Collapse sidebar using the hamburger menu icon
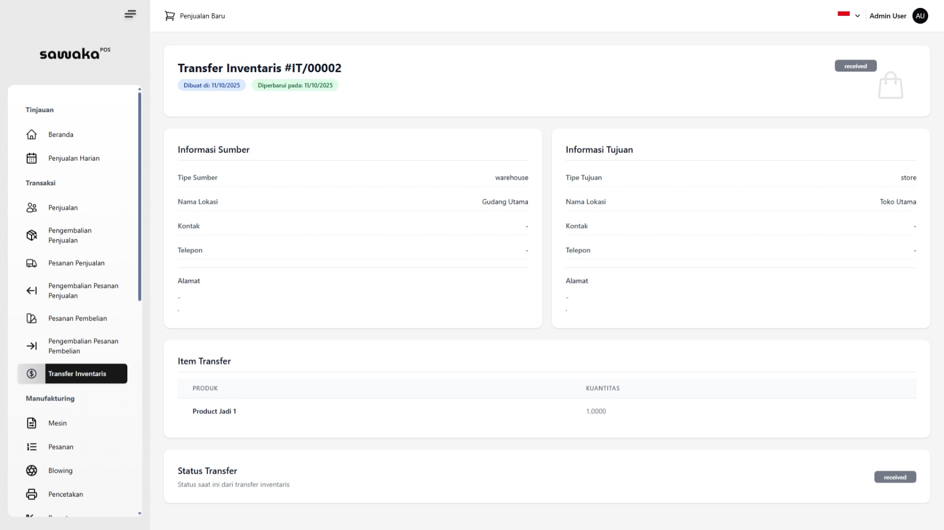This screenshot has height=530, width=944. (130, 14)
